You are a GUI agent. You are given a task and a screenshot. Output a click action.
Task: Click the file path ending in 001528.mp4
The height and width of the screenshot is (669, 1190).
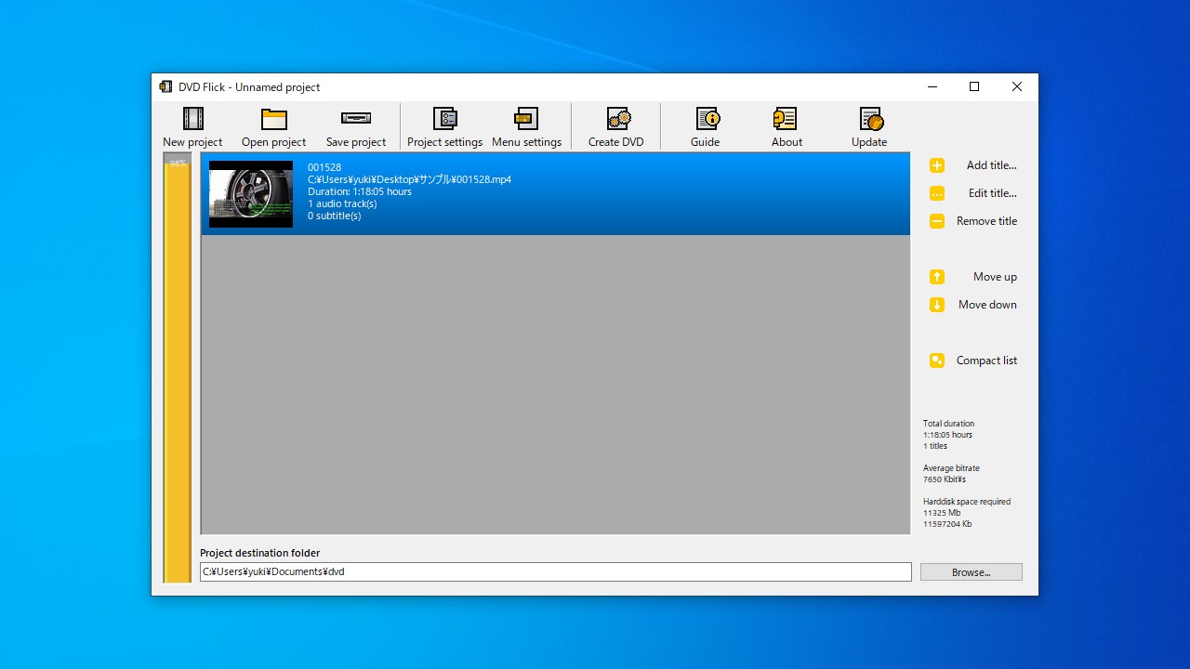[409, 179]
